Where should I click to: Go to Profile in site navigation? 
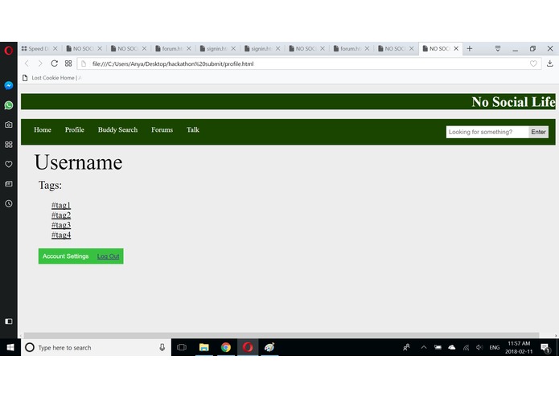point(75,129)
